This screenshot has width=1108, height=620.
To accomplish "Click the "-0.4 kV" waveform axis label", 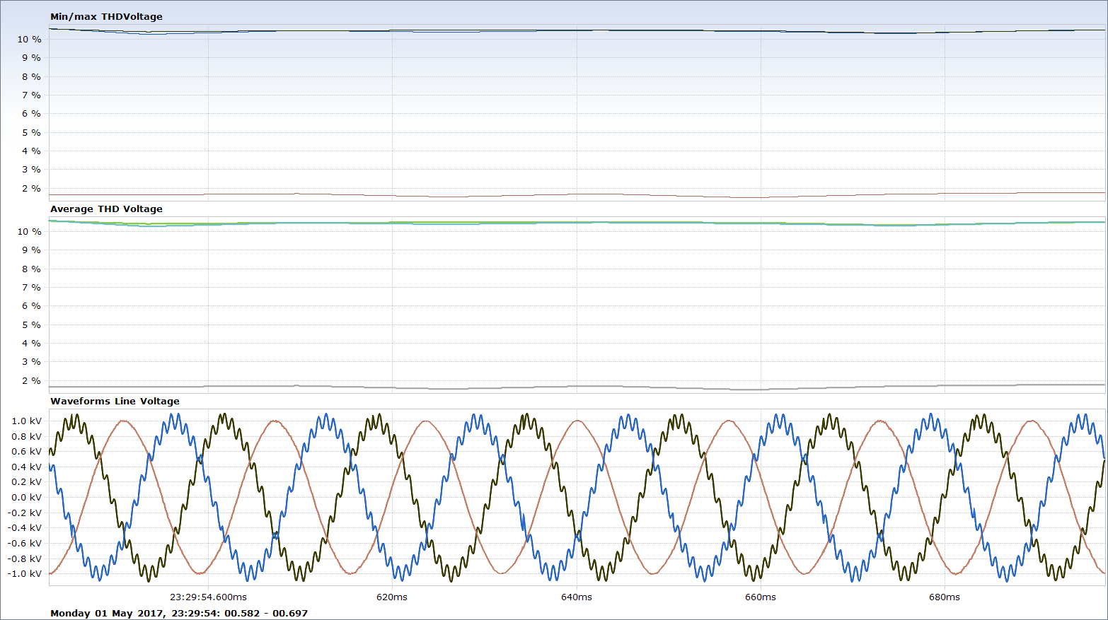I will click(25, 527).
